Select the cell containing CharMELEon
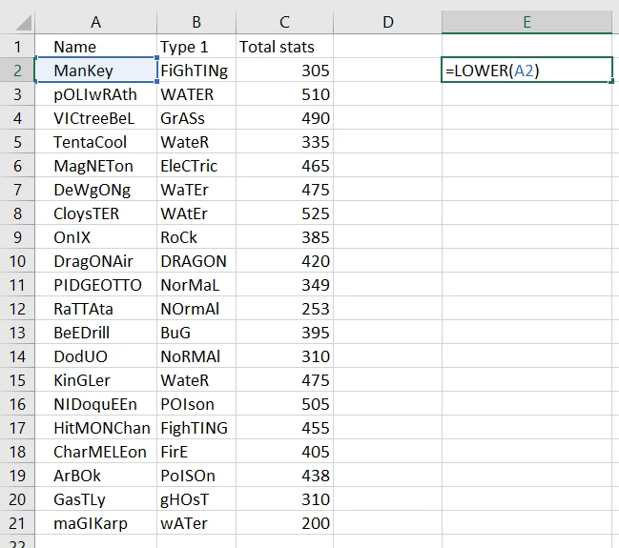Image resolution: width=619 pixels, height=548 pixels. pyautogui.click(x=96, y=452)
